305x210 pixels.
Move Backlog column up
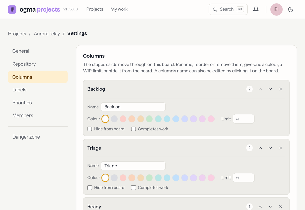click(x=260, y=89)
